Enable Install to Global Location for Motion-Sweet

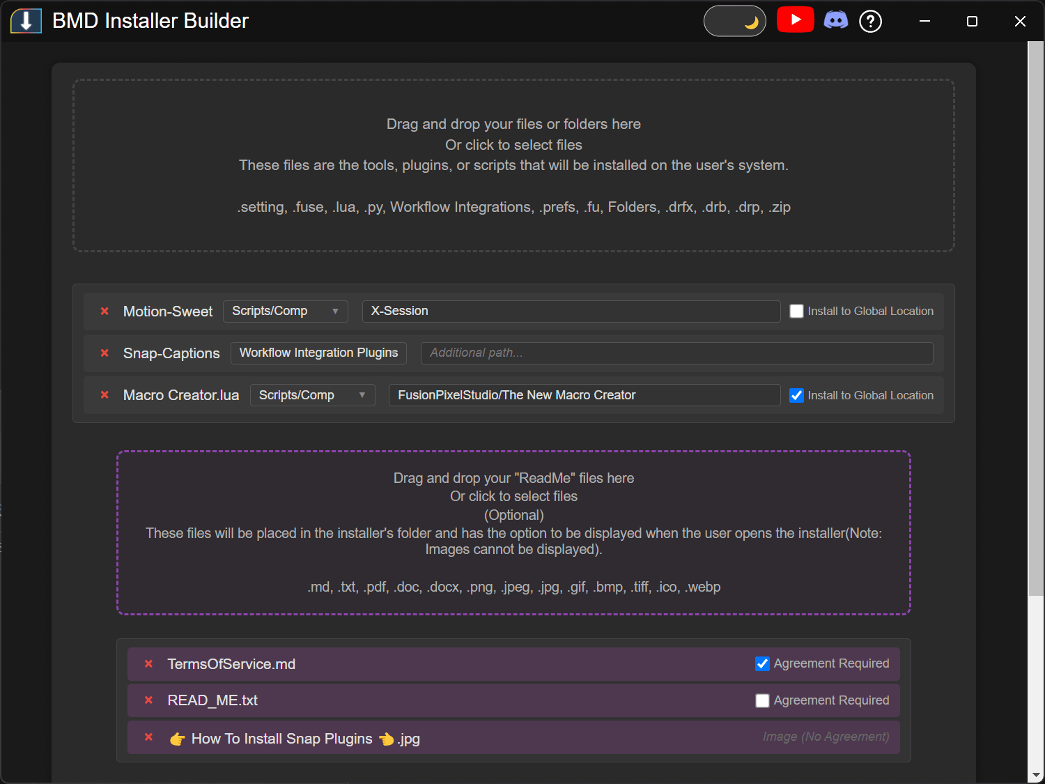[796, 312]
